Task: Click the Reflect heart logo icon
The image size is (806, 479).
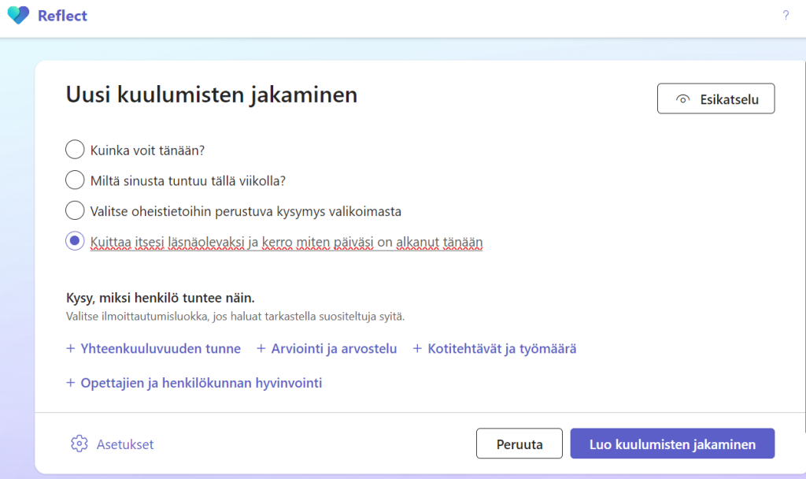Action: (x=18, y=15)
